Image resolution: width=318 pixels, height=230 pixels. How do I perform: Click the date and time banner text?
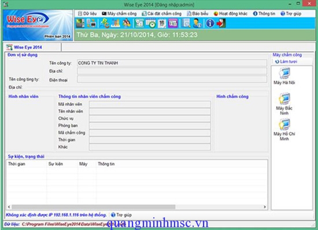tap(137, 35)
